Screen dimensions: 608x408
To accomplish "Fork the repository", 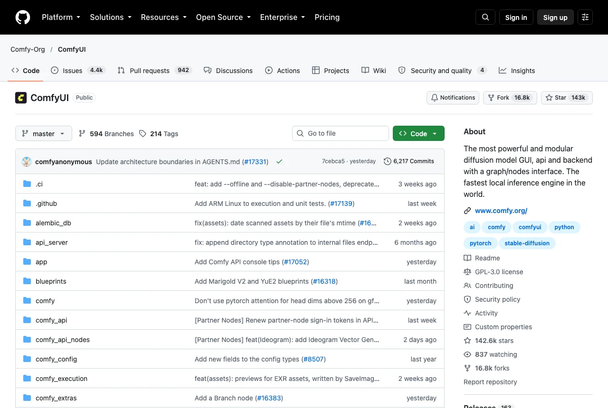I will [510, 98].
